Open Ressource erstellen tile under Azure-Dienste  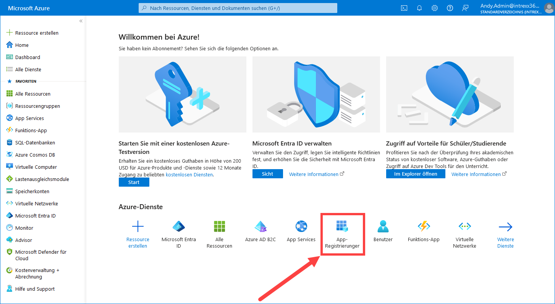138,234
